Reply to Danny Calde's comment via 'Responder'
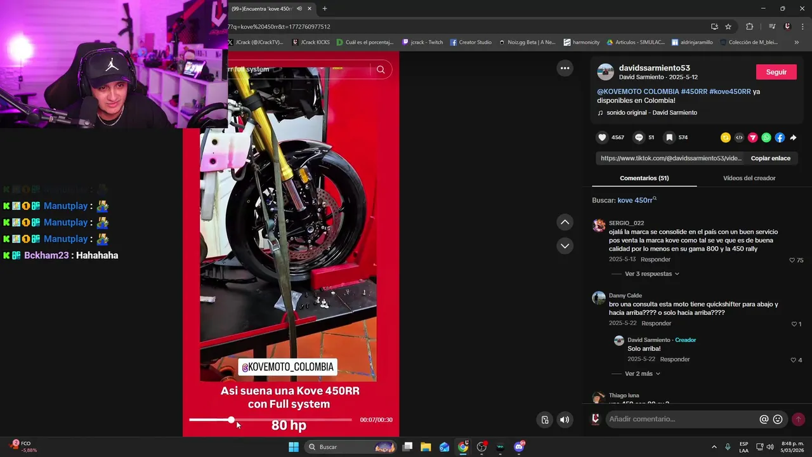The width and height of the screenshot is (812, 457). (x=656, y=324)
